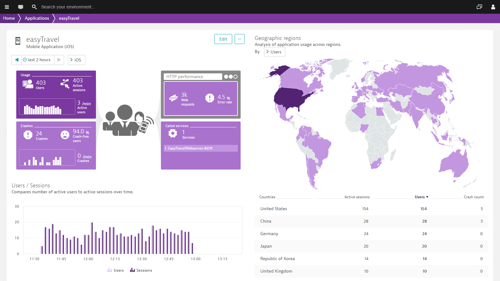
Task: Click the crashes per minute mini chart
Action: tap(47, 157)
